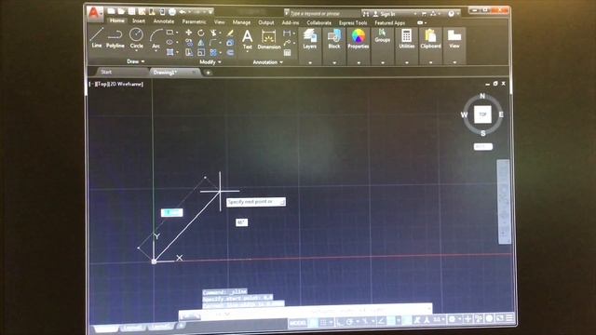
Task: Select the Scale tool
Action: (x=201, y=52)
